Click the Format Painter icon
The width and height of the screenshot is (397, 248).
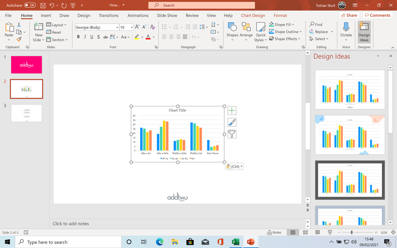(19, 39)
